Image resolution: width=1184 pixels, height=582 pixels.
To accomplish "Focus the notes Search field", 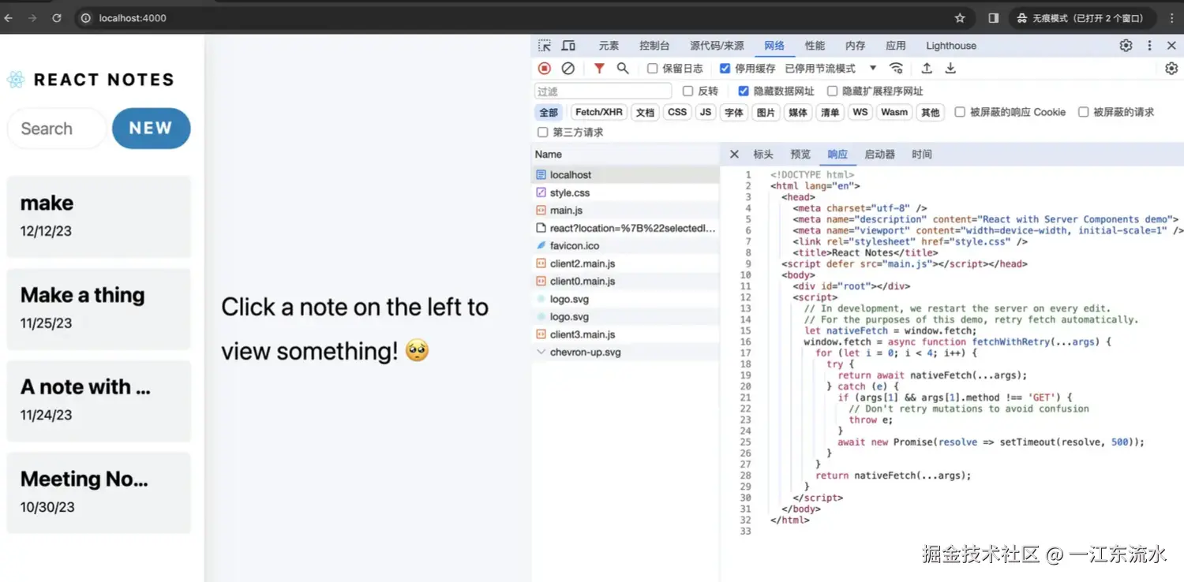I will point(57,129).
